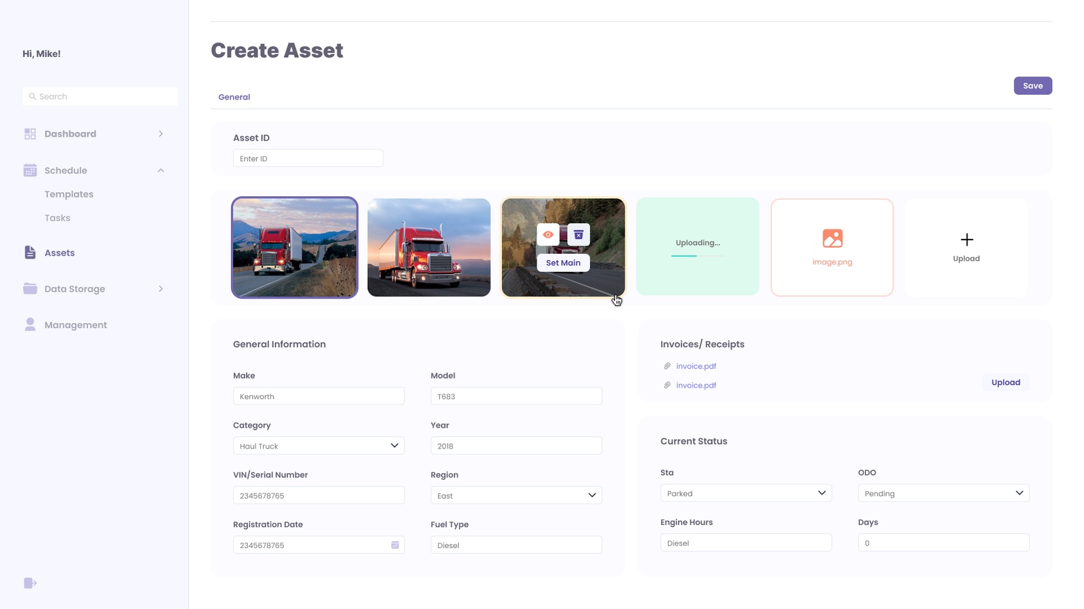1084x609 pixels.
Task: Open the Category dropdown showing Haul Truck
Action: pos(318,446)
